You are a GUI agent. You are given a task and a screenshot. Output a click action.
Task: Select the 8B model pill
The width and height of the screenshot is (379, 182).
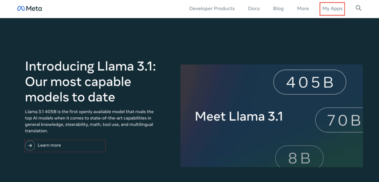point(299,158)
